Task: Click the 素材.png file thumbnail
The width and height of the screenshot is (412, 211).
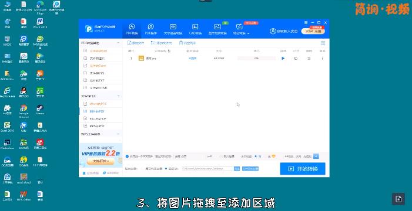Action: [142, 59]
